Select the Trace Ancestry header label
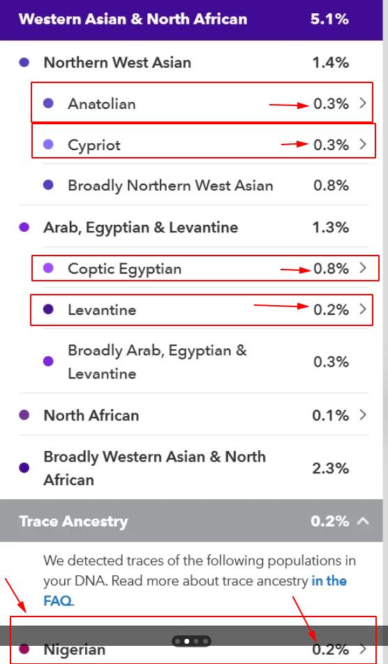 (x=73, y=522)
